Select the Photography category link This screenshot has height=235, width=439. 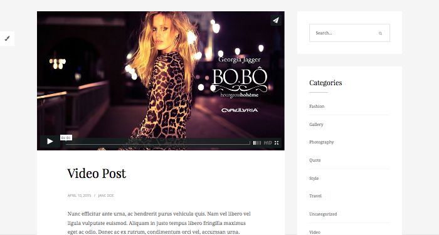coord(321,142)
